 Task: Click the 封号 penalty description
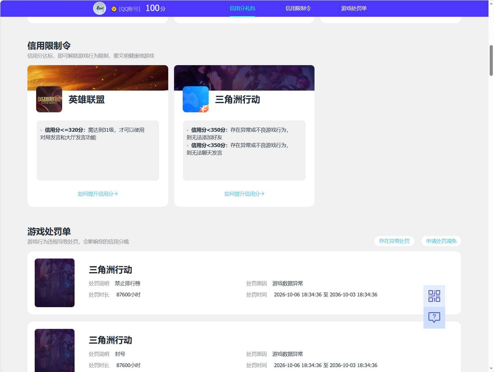coord(120,354)
